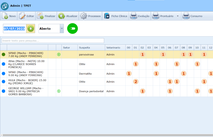Open Processos gear icon
The height and width of the screenshot is (137, 213).
point(83,16)
